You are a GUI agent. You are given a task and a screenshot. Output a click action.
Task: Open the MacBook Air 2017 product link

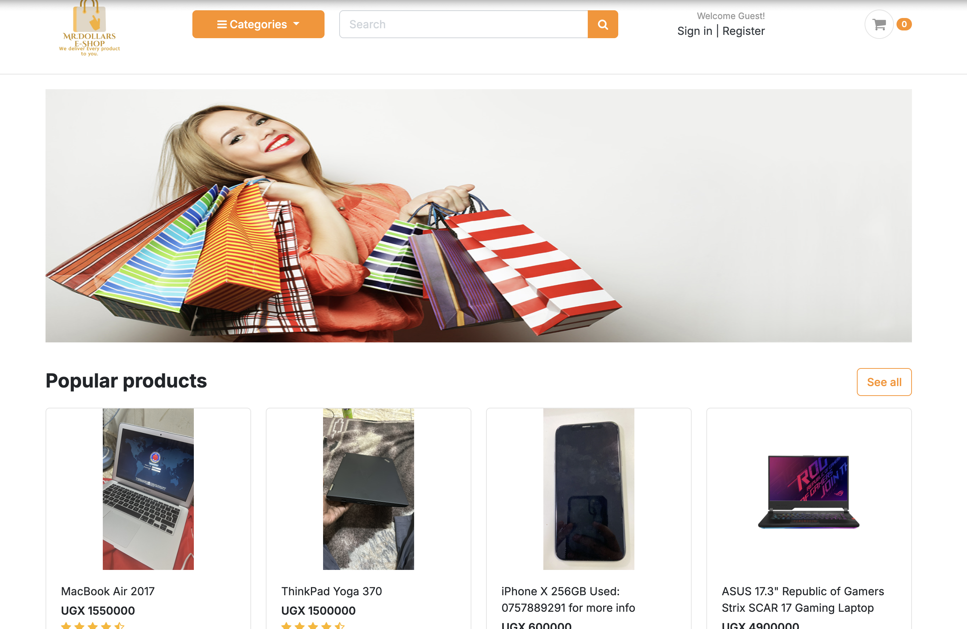pyautogui.click(x=108, y=591)
